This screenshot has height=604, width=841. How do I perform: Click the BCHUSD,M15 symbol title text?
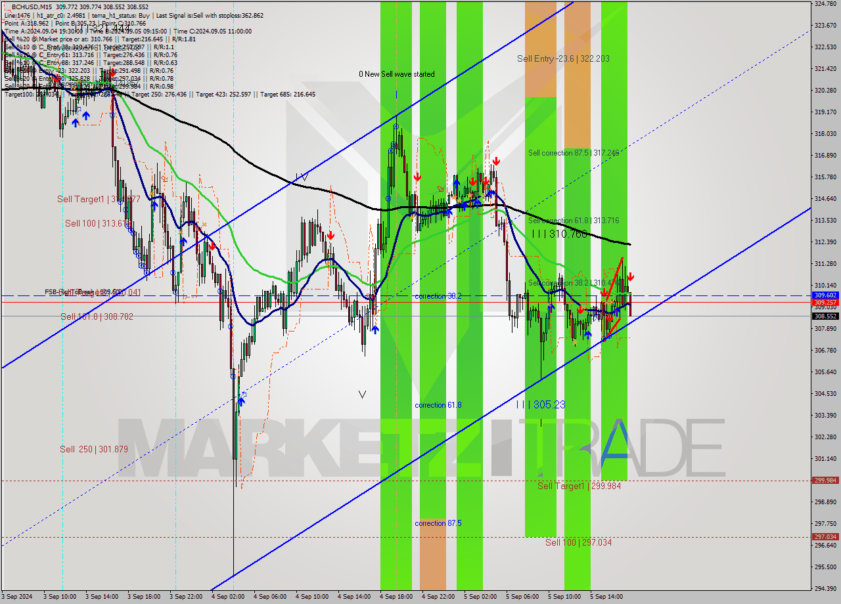(33, 6)
